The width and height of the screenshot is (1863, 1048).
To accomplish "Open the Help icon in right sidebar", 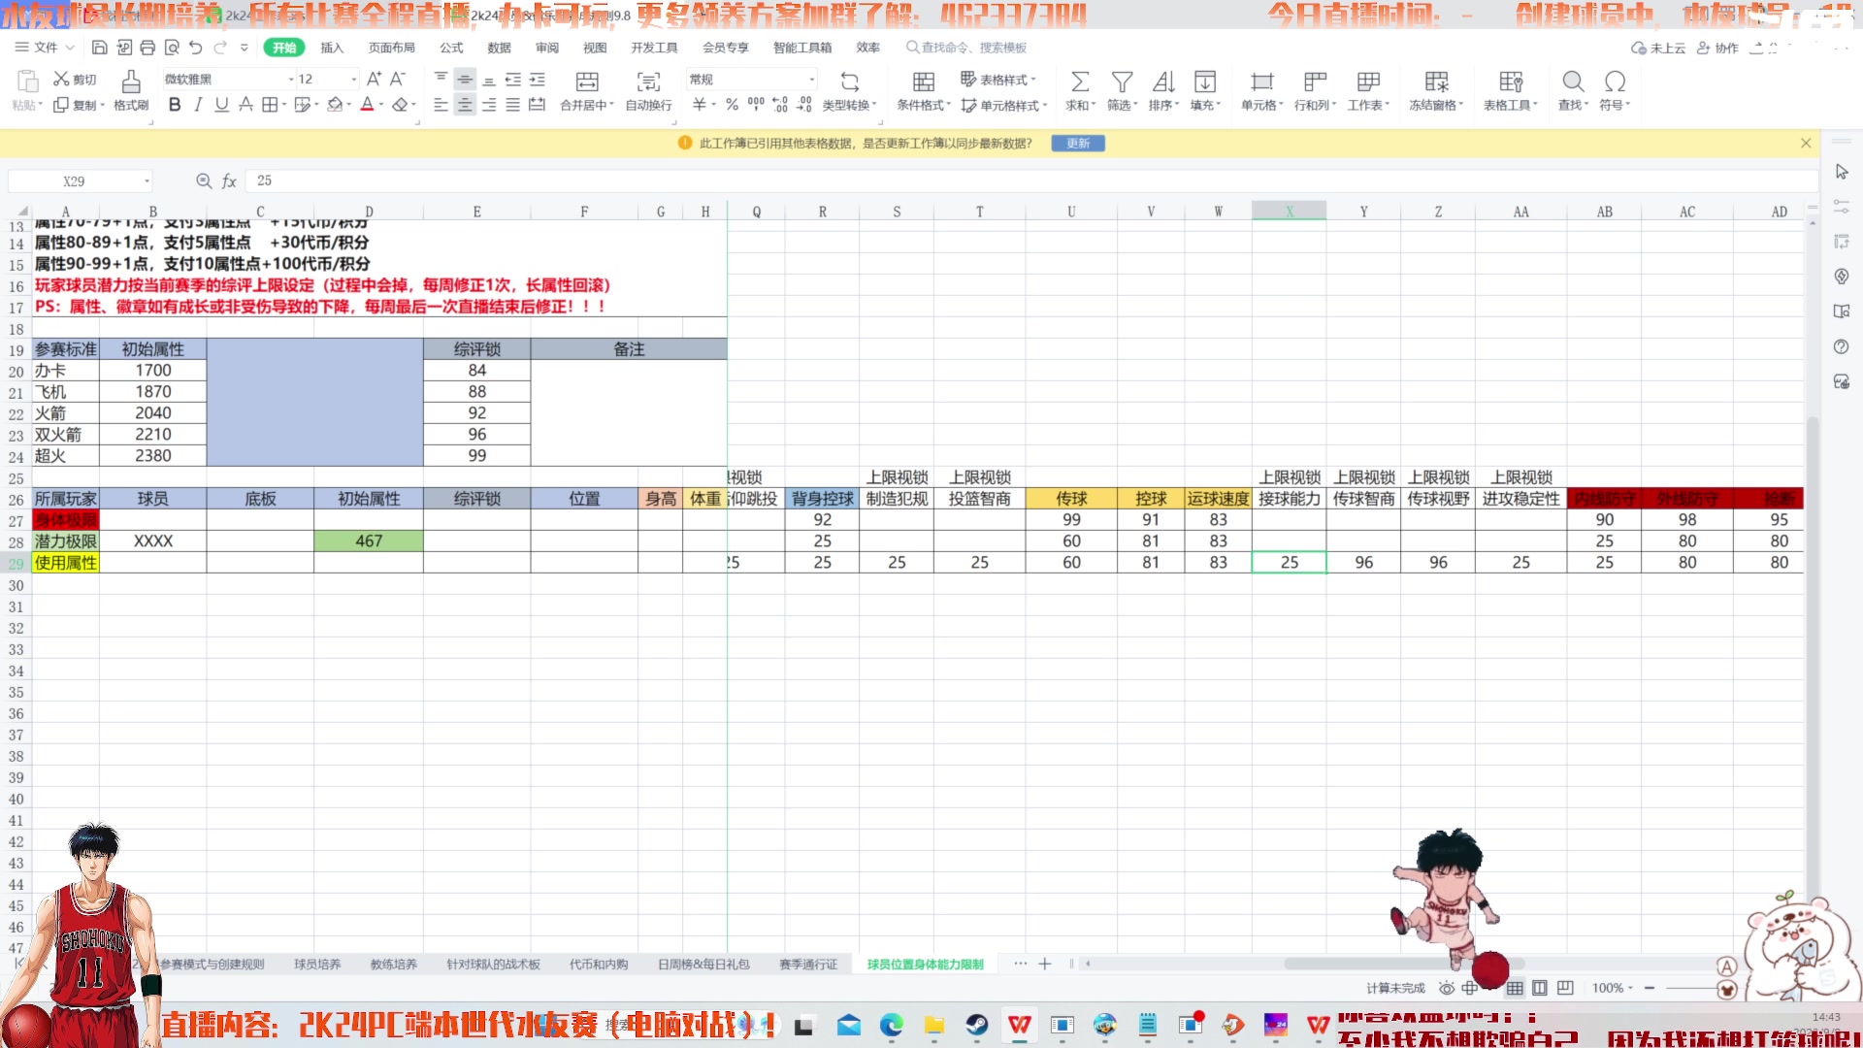I will [x=1842, y=347].
